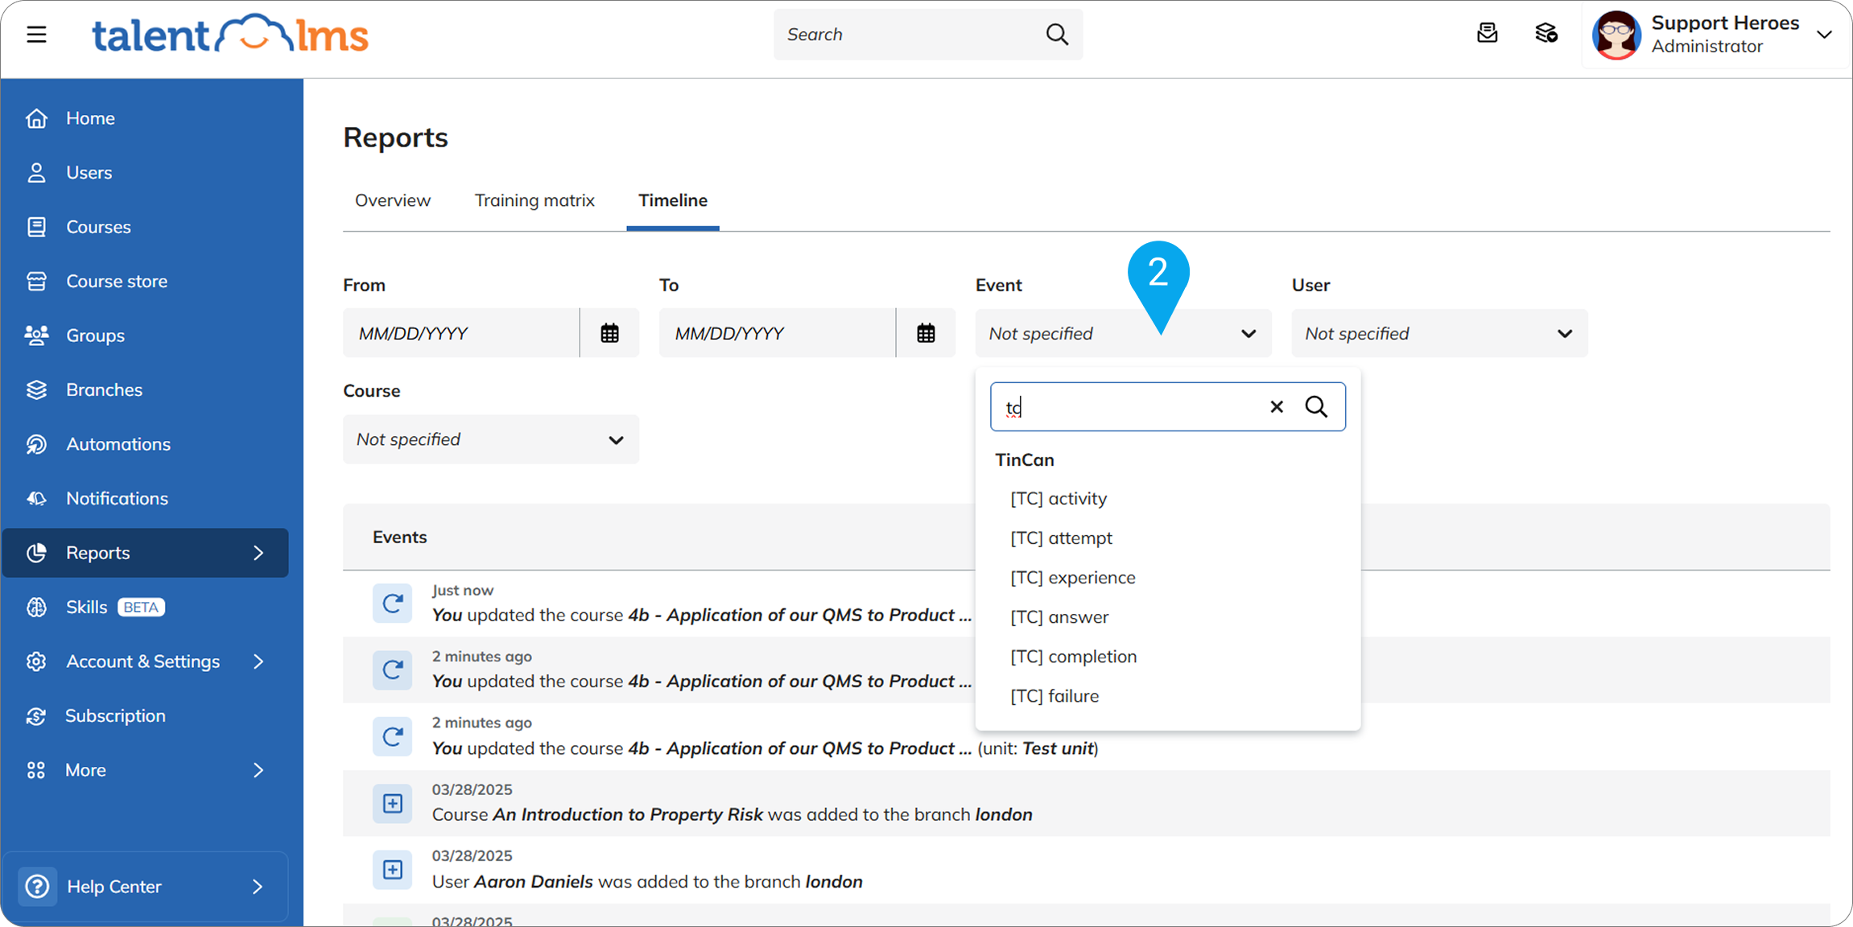Click the Account & Settings gear icon
The image size is (1853, 927).
[x=36, y=661]
